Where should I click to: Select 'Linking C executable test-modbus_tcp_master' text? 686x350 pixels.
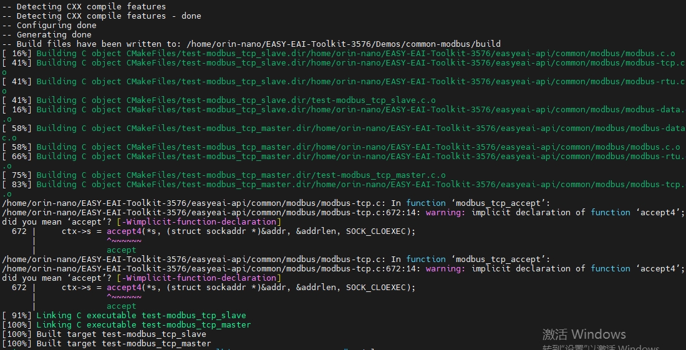pos(144,324)
